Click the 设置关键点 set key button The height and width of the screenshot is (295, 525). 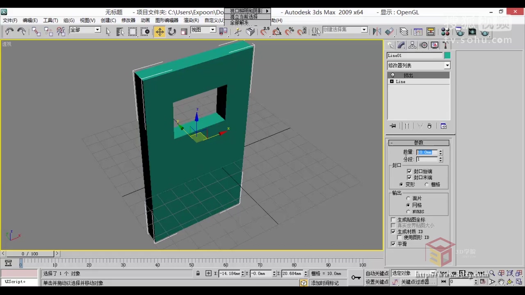tap(377, 282)
